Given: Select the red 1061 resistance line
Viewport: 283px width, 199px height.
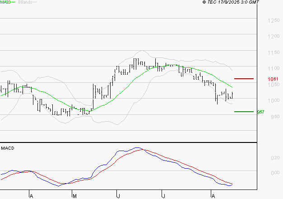Looking at the screenshot, I should coord(244,79).
